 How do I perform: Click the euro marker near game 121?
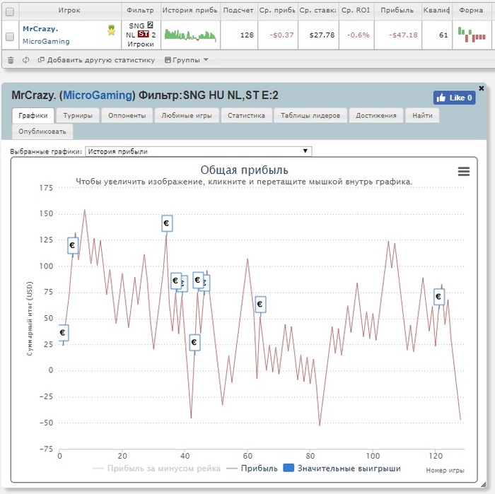(x=439, y=297)
